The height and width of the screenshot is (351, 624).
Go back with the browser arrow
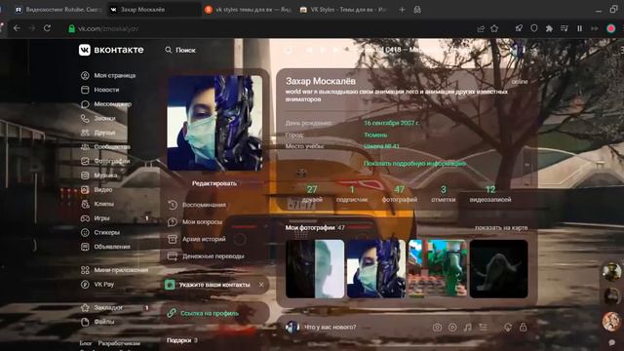click(17, 28)
